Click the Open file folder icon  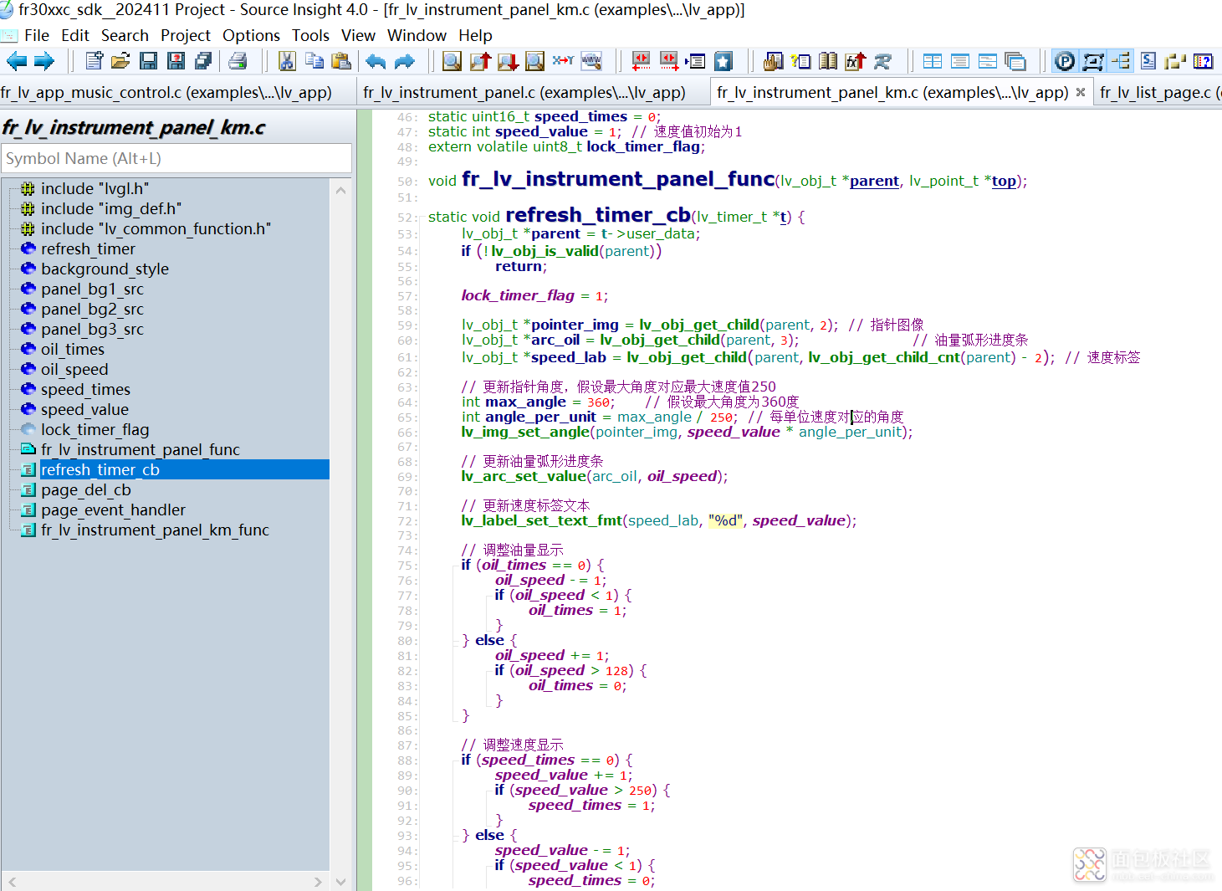coord(121,61)
